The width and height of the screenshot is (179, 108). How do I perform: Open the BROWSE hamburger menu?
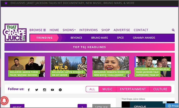[x=38, y=30]
